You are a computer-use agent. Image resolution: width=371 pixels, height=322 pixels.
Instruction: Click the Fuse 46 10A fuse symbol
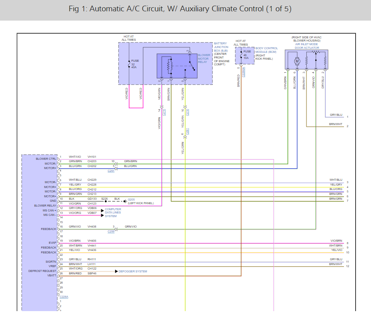coord(241,54)
